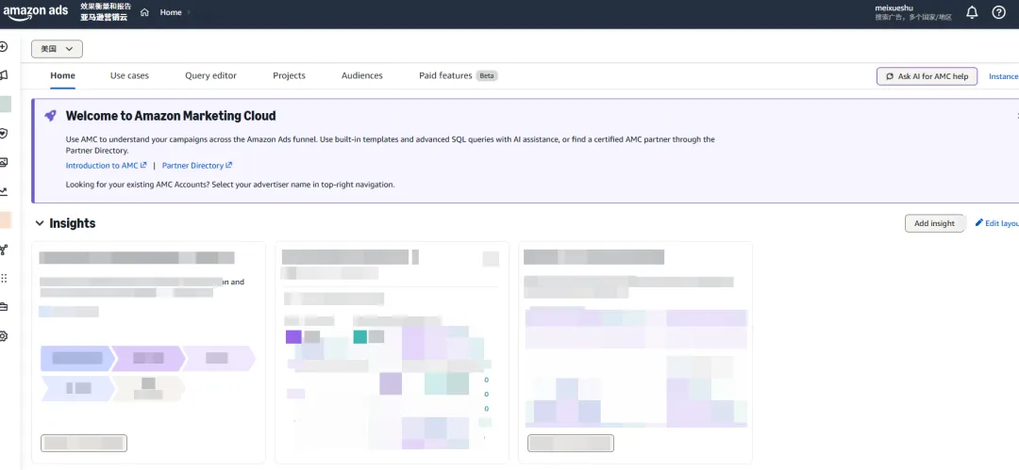The image size is (1019, 470).
Task: Click the chart area in third insight card
Action: click(x=636, y=368)
